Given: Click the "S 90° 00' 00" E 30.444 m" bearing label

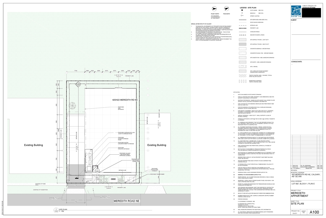Looking at the screenshot, I should pyautogui.click(x=108, y=187).
